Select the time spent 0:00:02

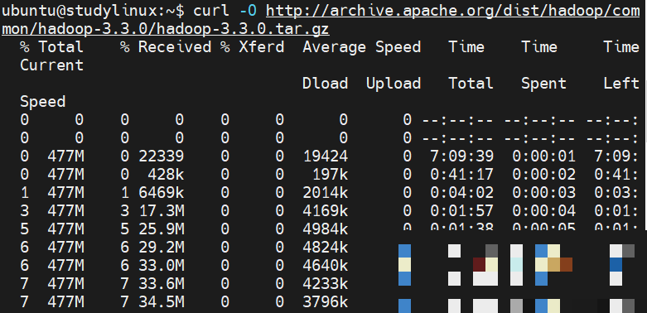543,175
